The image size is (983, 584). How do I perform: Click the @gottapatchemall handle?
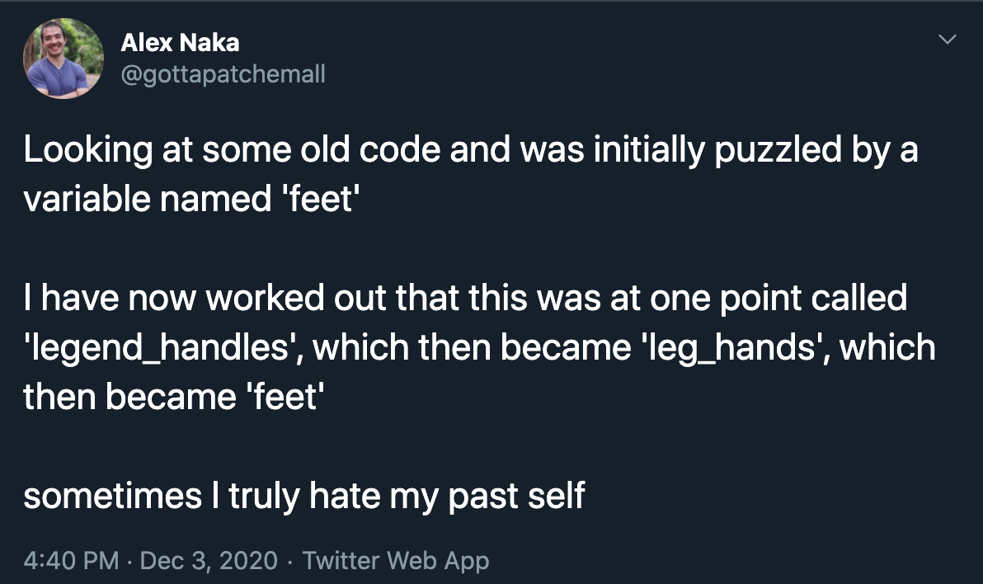click(x=223, y=74)
